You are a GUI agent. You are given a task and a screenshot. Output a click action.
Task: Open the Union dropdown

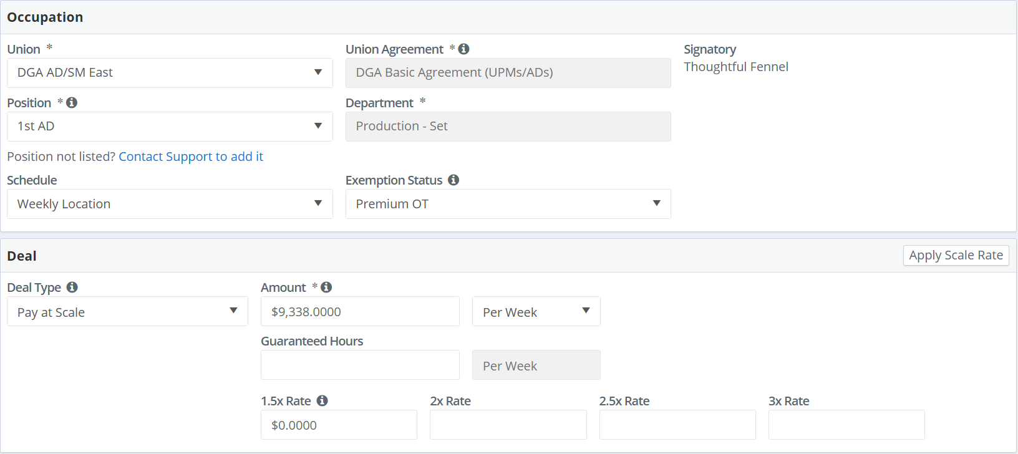(170, 73)
